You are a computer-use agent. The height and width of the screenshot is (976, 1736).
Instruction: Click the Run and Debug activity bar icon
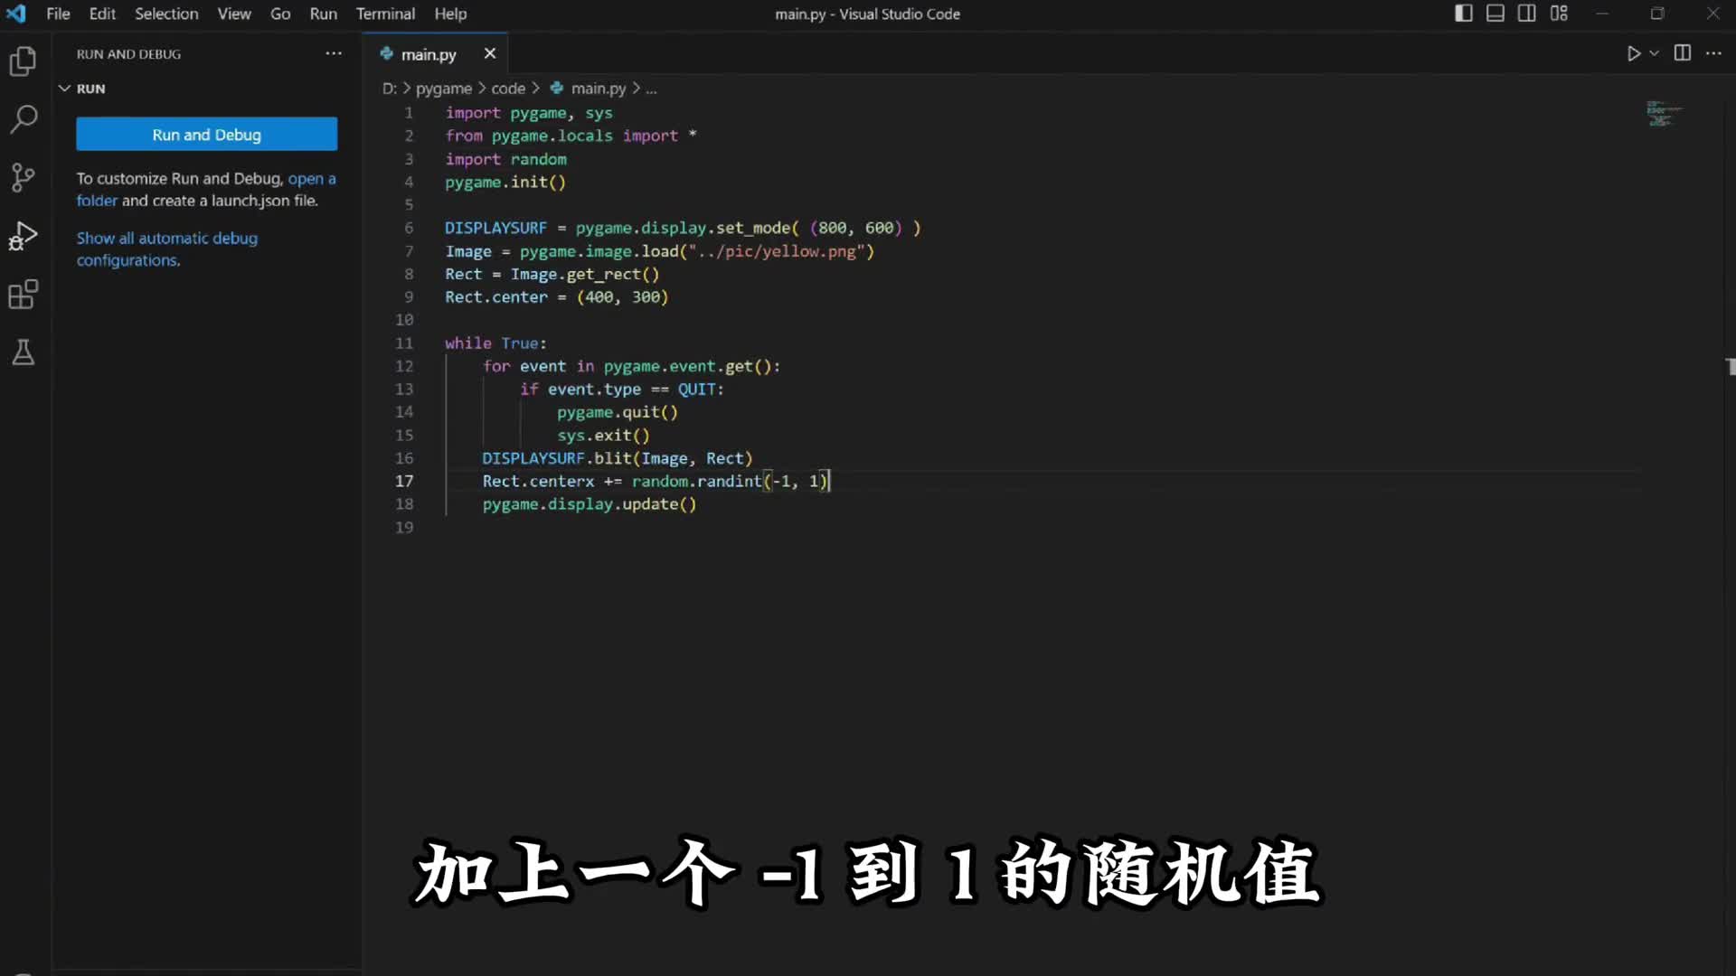(x=23, y=235)
